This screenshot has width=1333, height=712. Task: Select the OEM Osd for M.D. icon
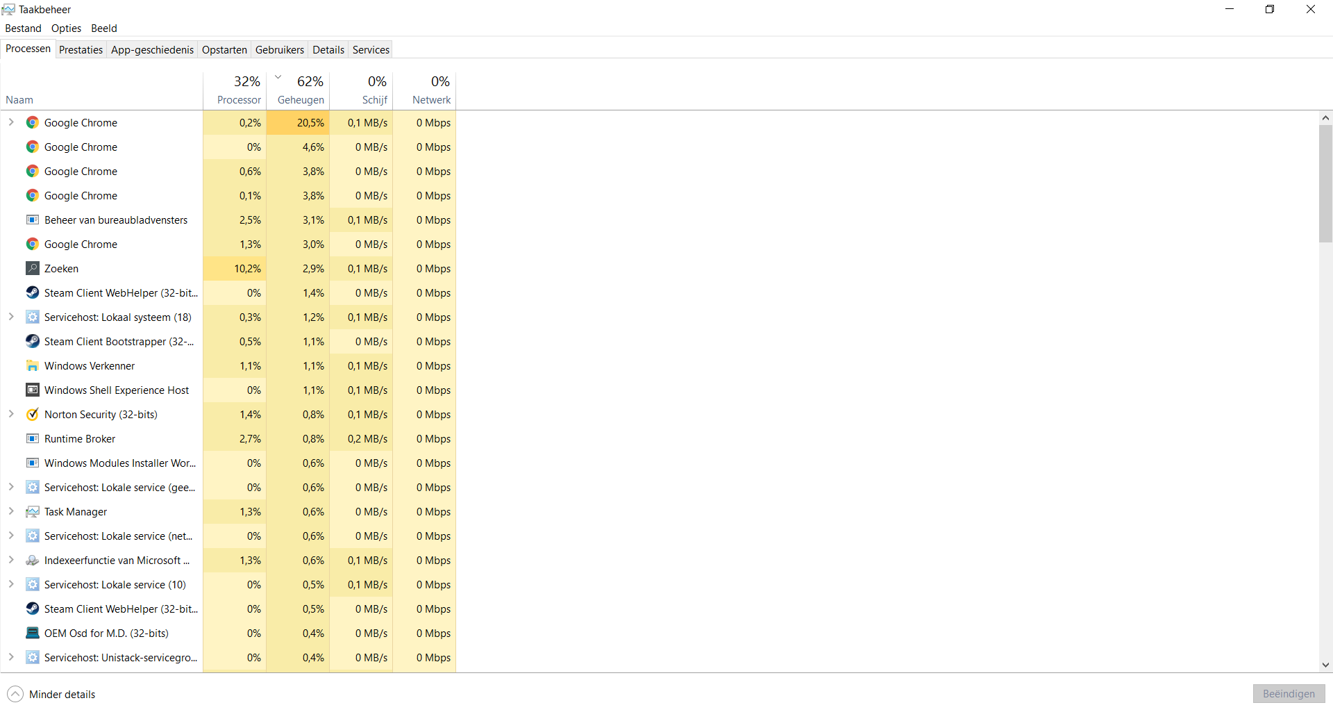tap(33, 633)
